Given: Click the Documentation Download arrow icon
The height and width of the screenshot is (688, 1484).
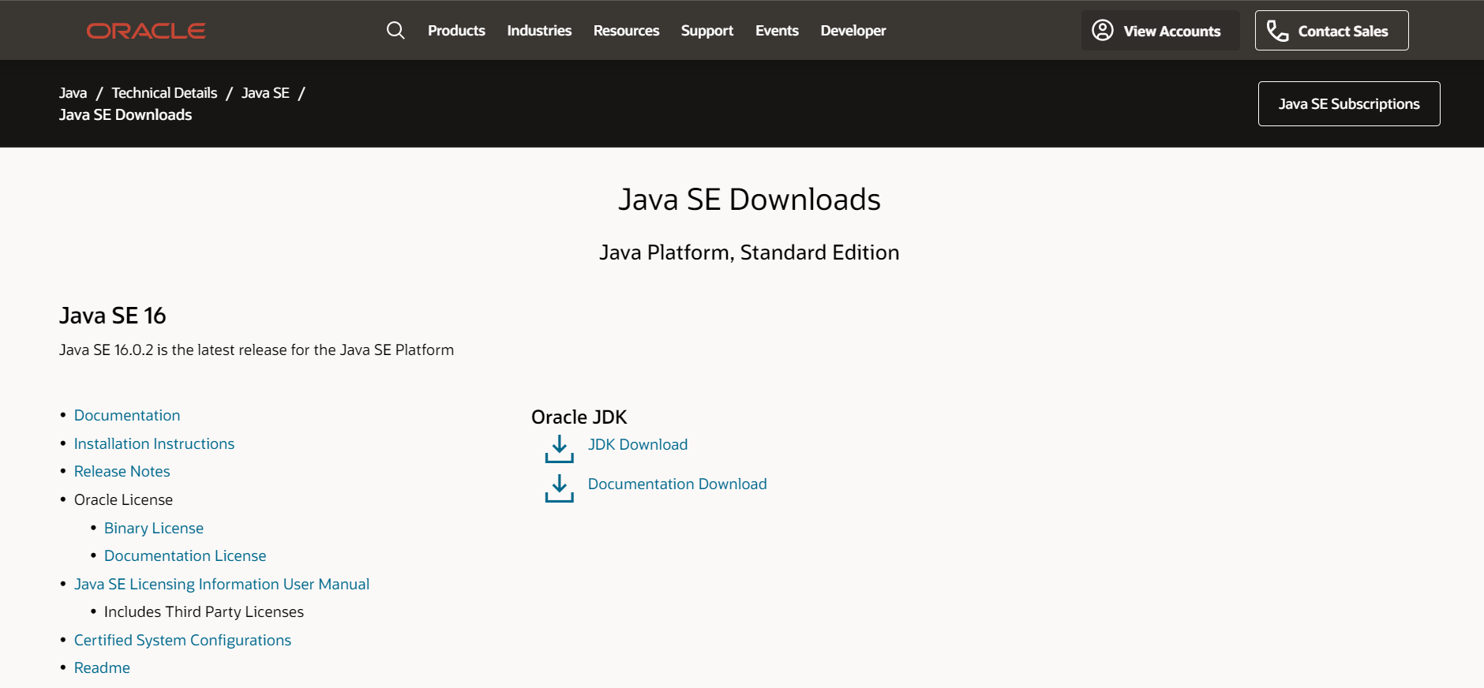Looking at the screenshot, I should pyautogui.click(x=560, y=488).
